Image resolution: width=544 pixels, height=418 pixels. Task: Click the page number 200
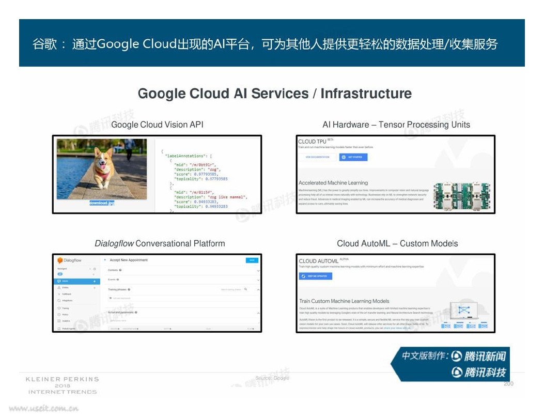click(x=509, y=384)
